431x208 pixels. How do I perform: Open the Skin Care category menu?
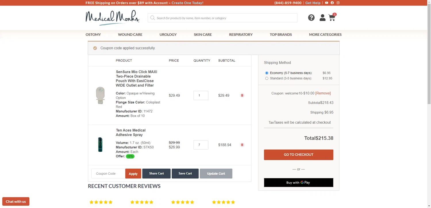click(203, 35)
